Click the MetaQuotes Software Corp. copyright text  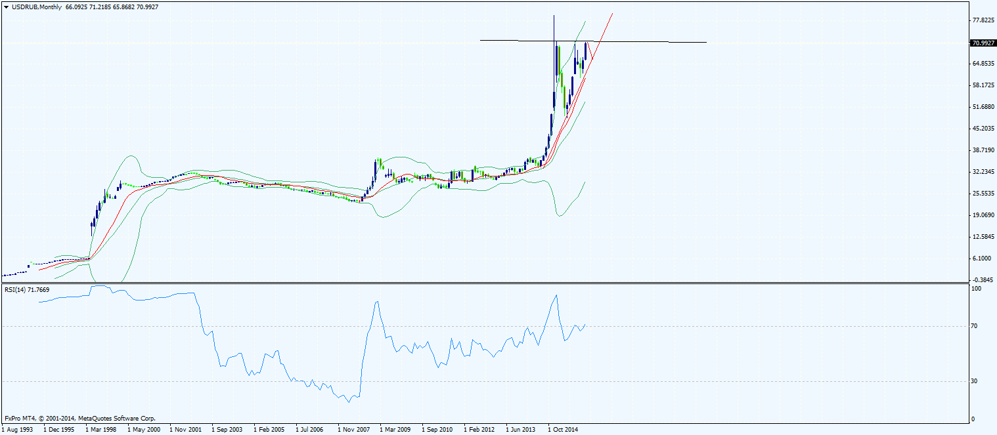click(x=118, y=418)
